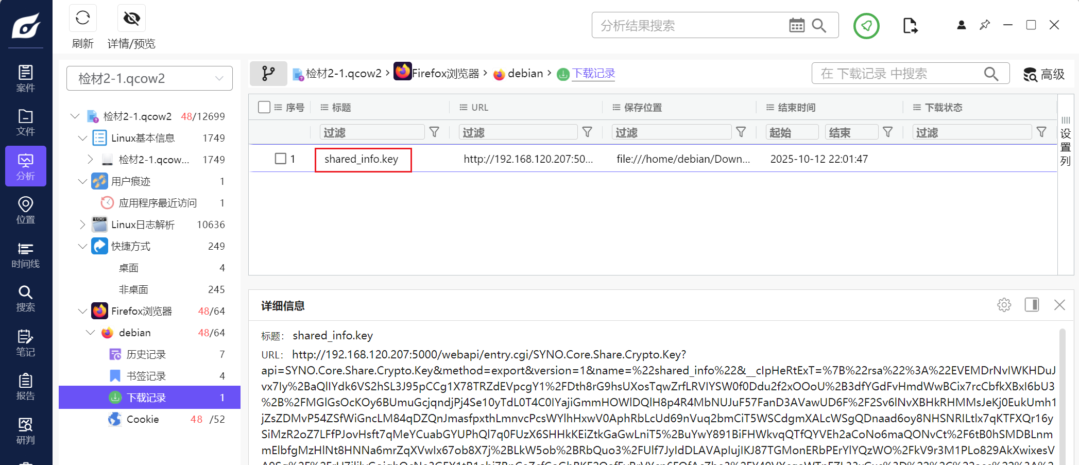Open detail panel settings gear icon

point(1004,305)
